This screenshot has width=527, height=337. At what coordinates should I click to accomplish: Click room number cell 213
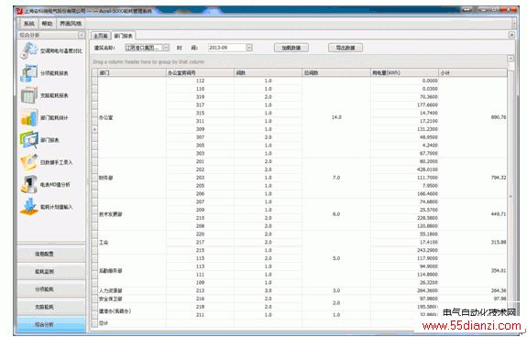point(200,290)
